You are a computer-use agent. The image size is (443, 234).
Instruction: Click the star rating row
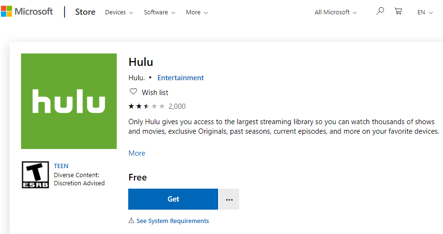146,106
